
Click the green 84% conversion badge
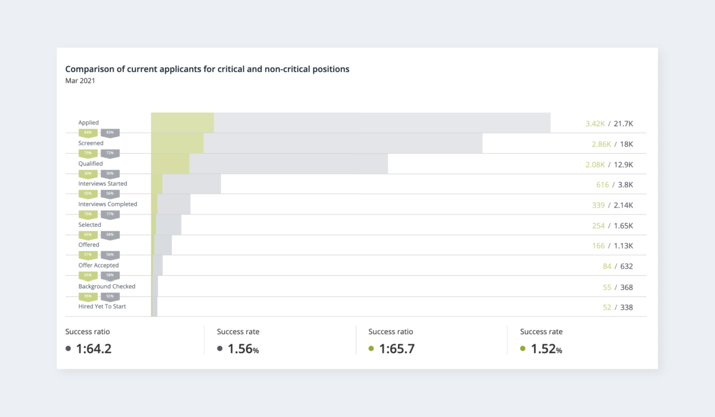[88, 132]
